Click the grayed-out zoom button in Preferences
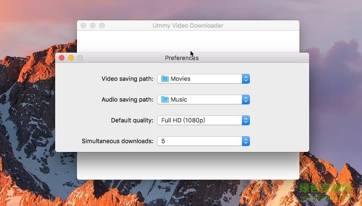 click(x=80, y=58)
